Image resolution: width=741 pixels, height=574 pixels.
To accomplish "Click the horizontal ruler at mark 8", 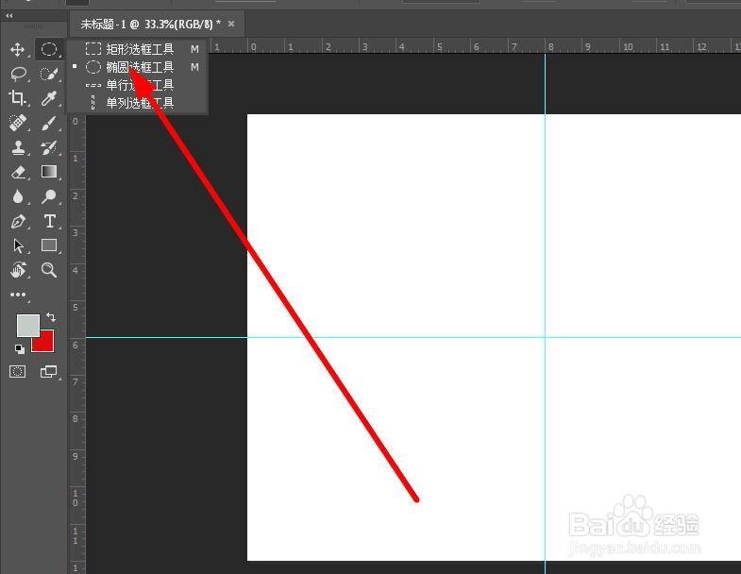I will click(550, 47).
